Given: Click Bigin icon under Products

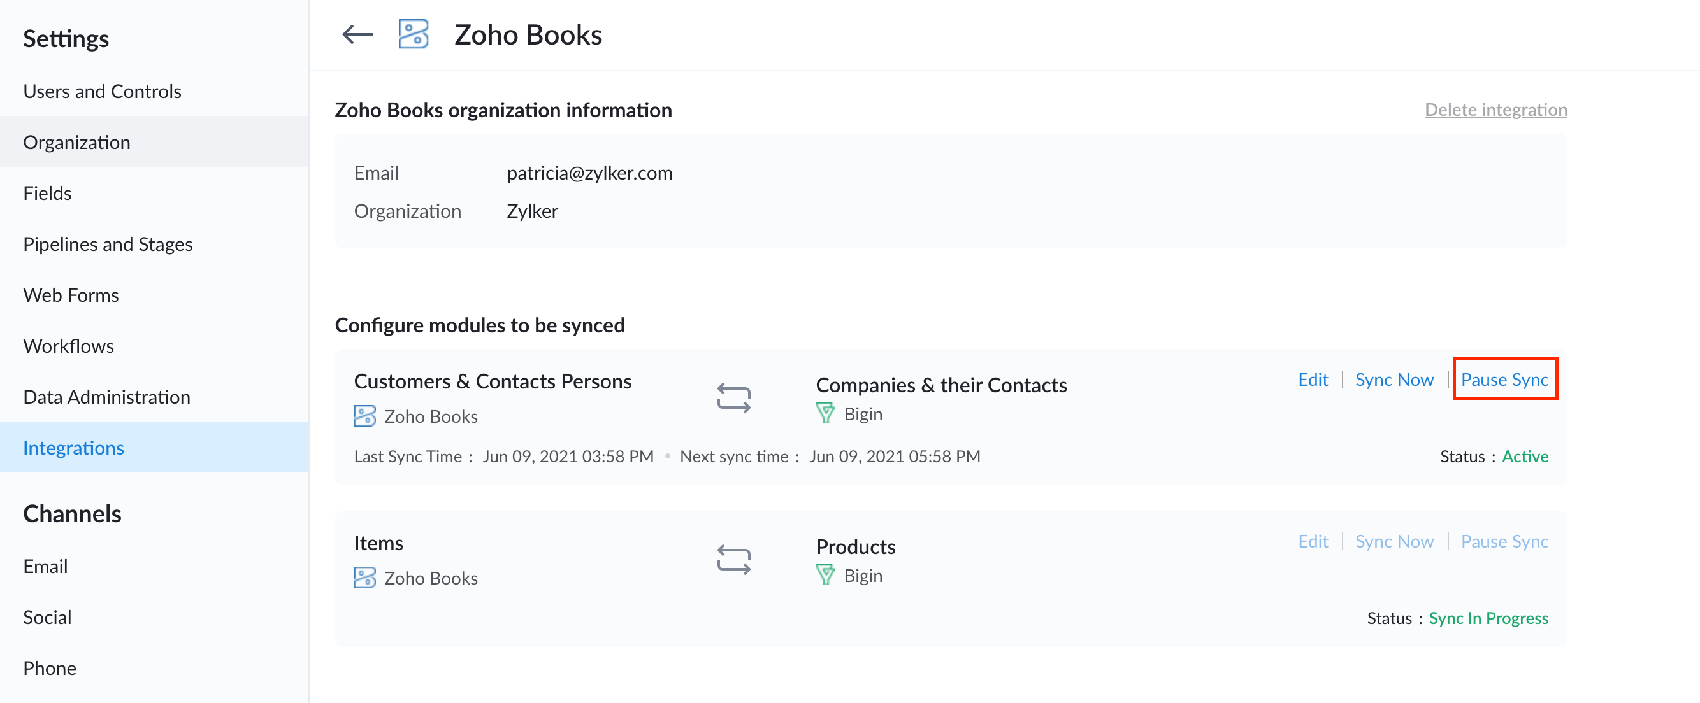Looking at the screenshot, I should (x=825, y=575).
